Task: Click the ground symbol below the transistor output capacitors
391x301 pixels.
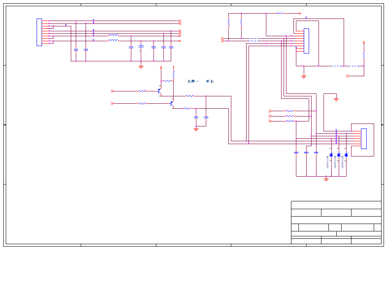Action: 196,129
